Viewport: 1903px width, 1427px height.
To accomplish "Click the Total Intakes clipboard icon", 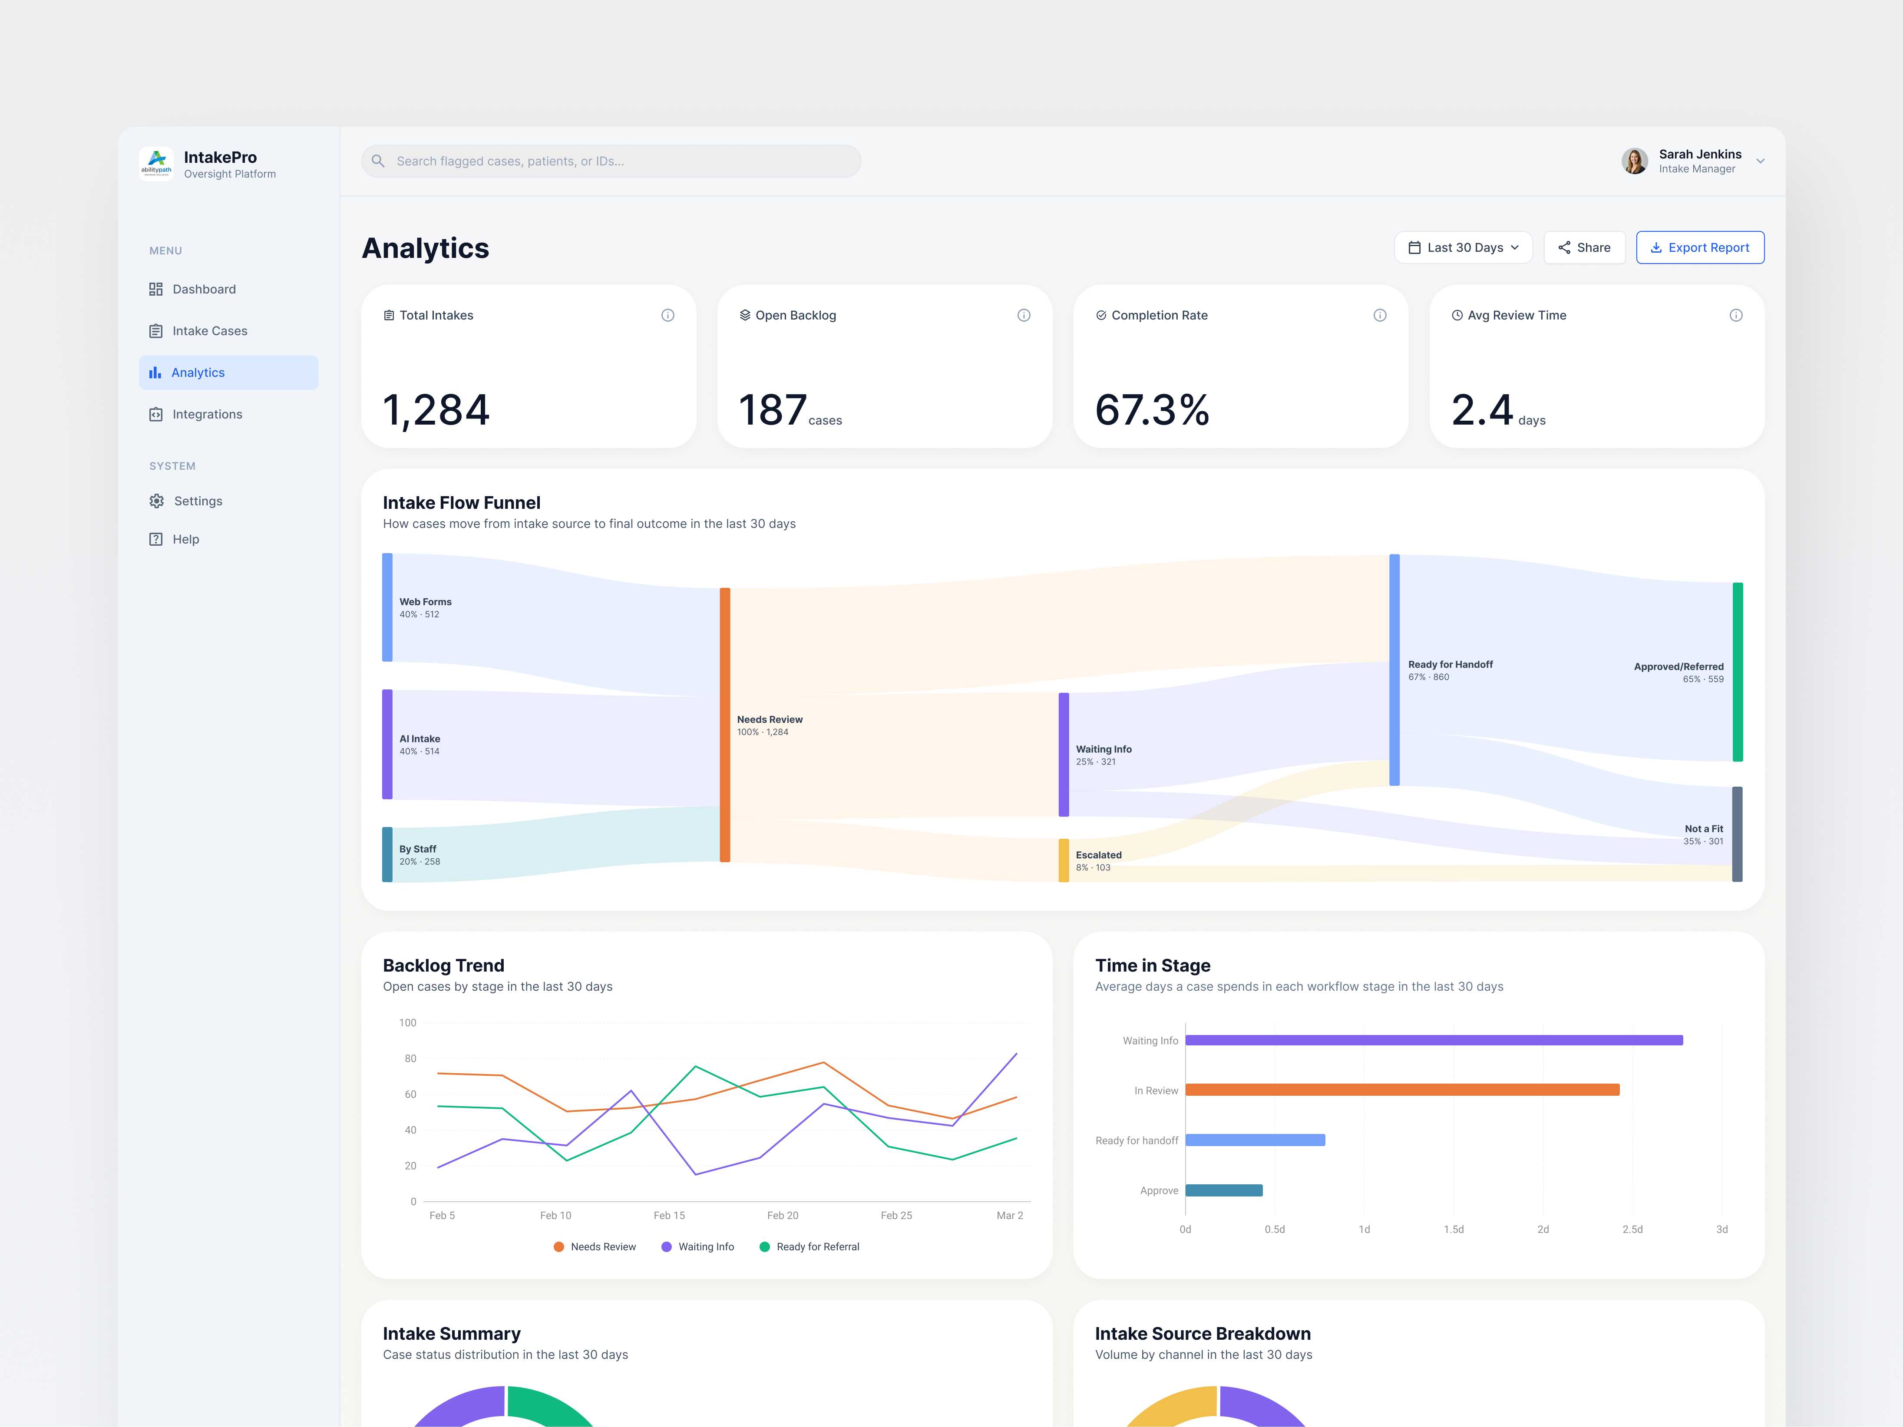I will click(x=389, y=316).
